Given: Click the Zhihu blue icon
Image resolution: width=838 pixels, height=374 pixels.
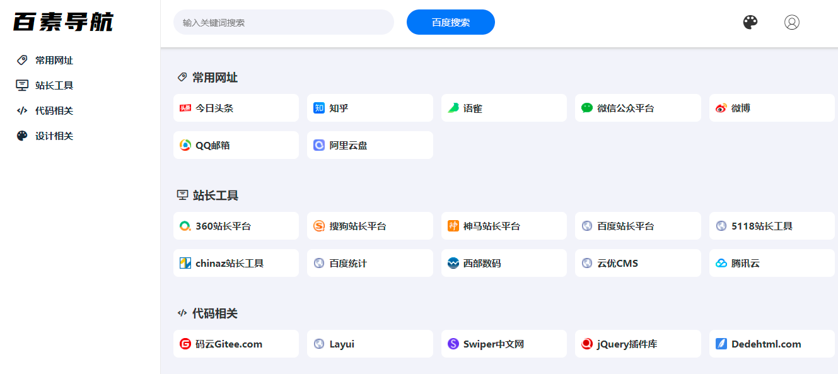Looking at the screenshot, I should point(319,108).
